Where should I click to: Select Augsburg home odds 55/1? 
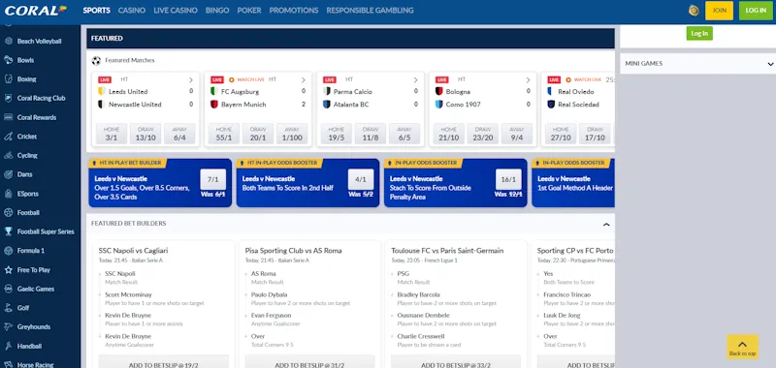click(x=224, y=134)
